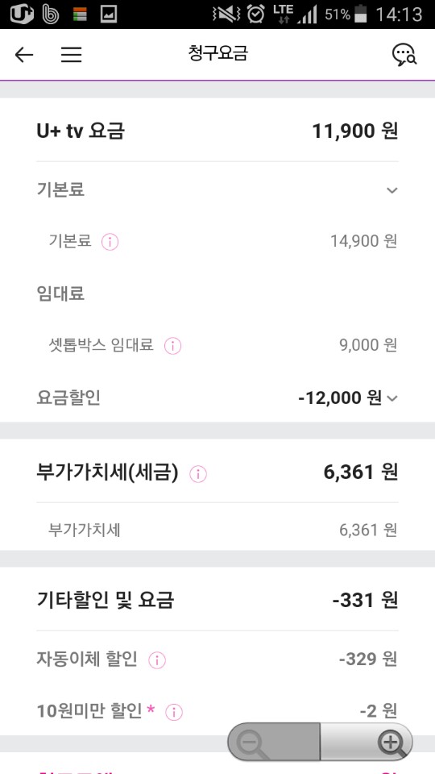Tap info icon beside 자동이체 할인
Screen dimensions: 435x774
[x=157, y=660]
